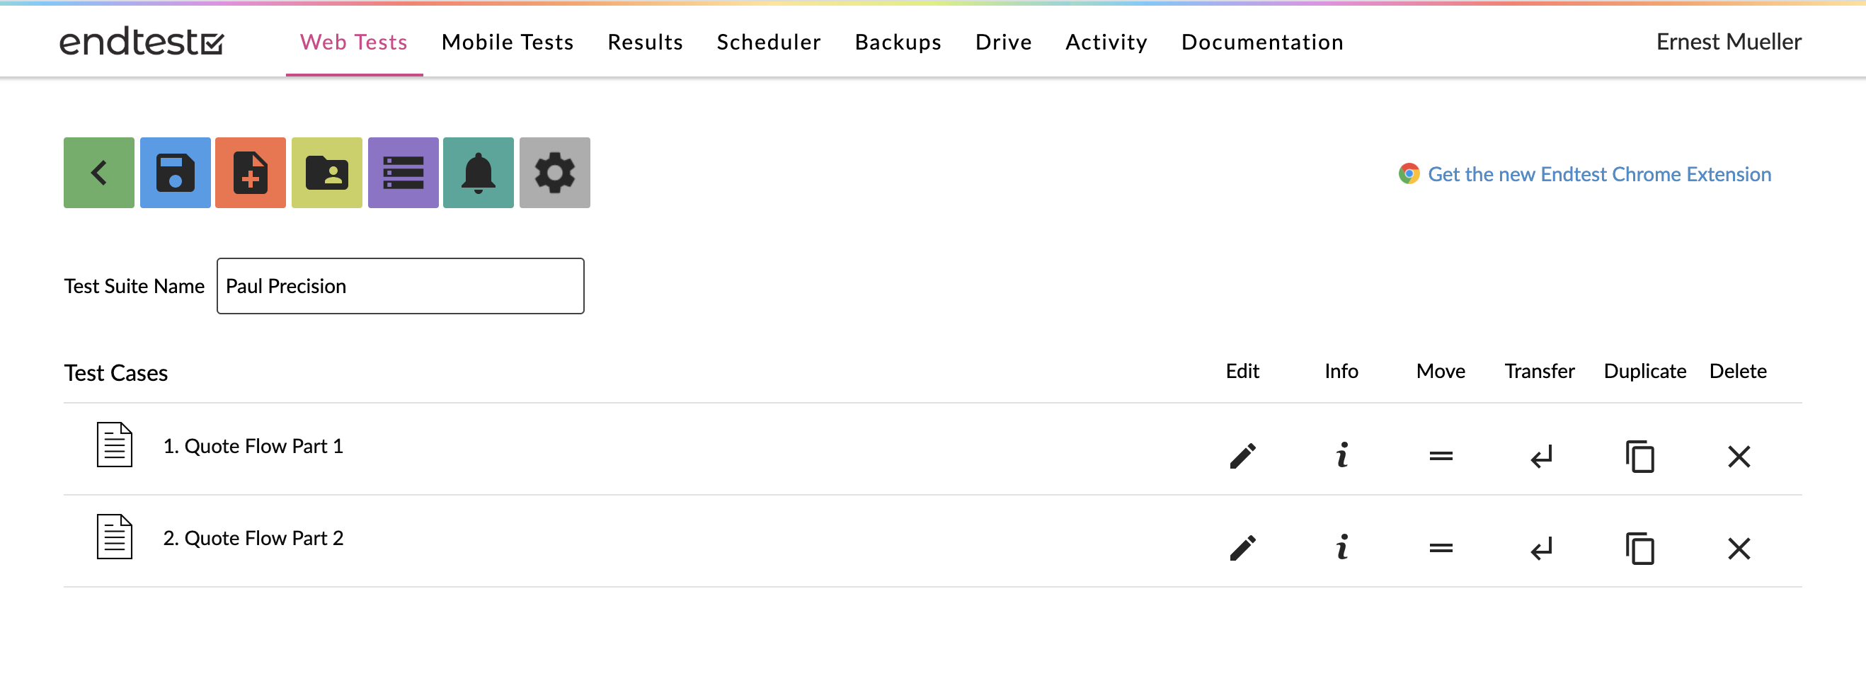Open the test suite list view
The width and height of the screenshot is (1866, 698).
[403, 172]
